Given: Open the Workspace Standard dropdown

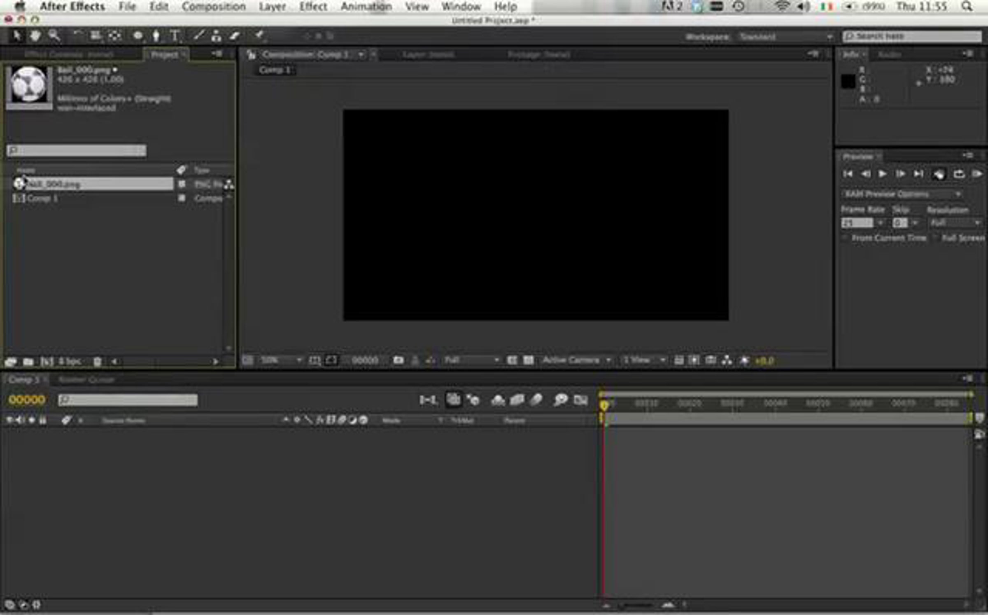Looking at the screenshot, I should (x=786, y=37).
